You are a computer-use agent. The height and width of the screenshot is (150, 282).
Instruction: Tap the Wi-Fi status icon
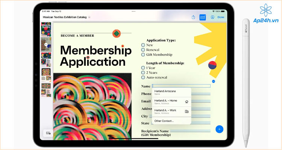pos(214,11)
